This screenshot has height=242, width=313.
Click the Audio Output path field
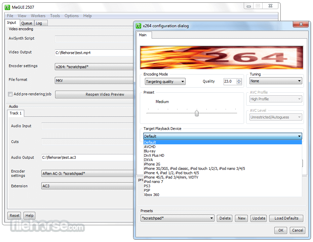pos(87,157)
